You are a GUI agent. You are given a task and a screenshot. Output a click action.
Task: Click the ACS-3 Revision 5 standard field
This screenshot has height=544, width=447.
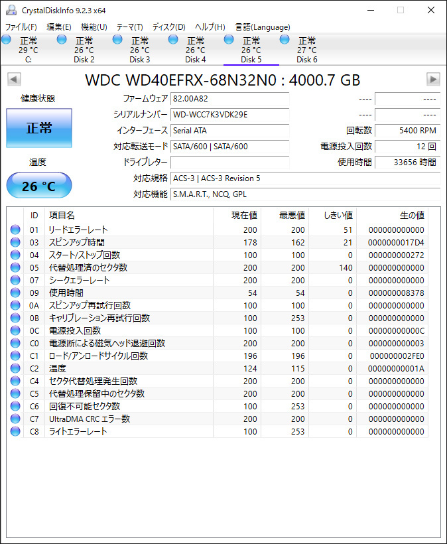point(306,178)
